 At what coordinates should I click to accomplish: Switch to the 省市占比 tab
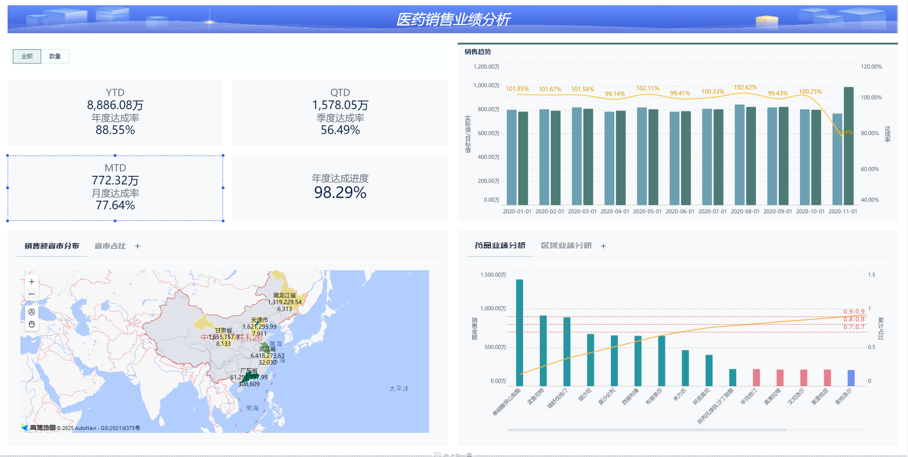(110, 246)
